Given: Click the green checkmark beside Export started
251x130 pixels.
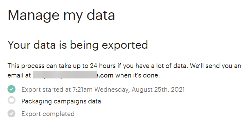Looking at the screenshot, I should coord(11,89).
